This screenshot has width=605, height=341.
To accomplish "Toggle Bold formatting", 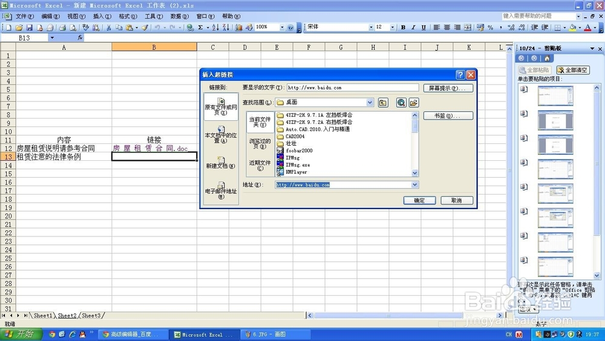I will (403, 27).
